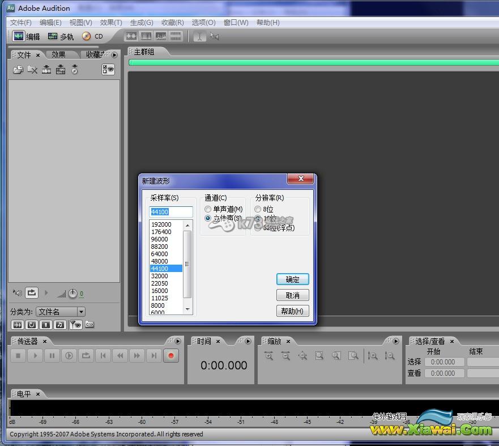Click the Cancel (取消) button
499x446 pixels.
pyautogui.click(x=292, y=295)
